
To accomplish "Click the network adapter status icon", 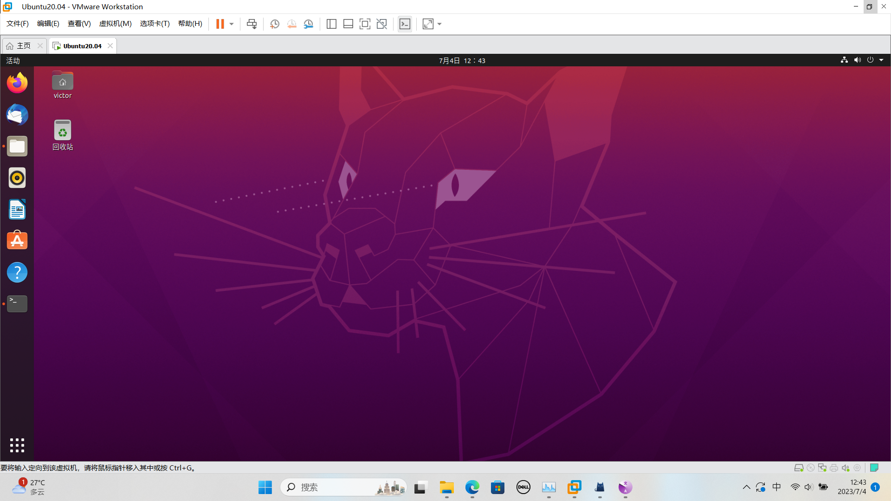I will 822,468.
